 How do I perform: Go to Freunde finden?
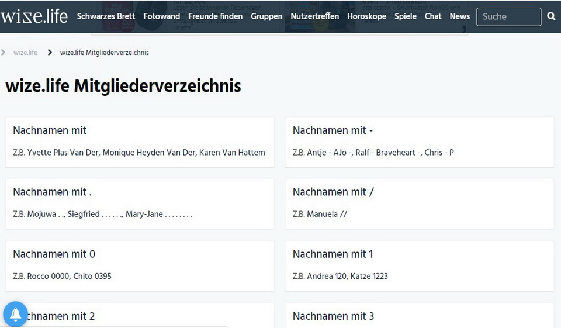click(215, 16)
